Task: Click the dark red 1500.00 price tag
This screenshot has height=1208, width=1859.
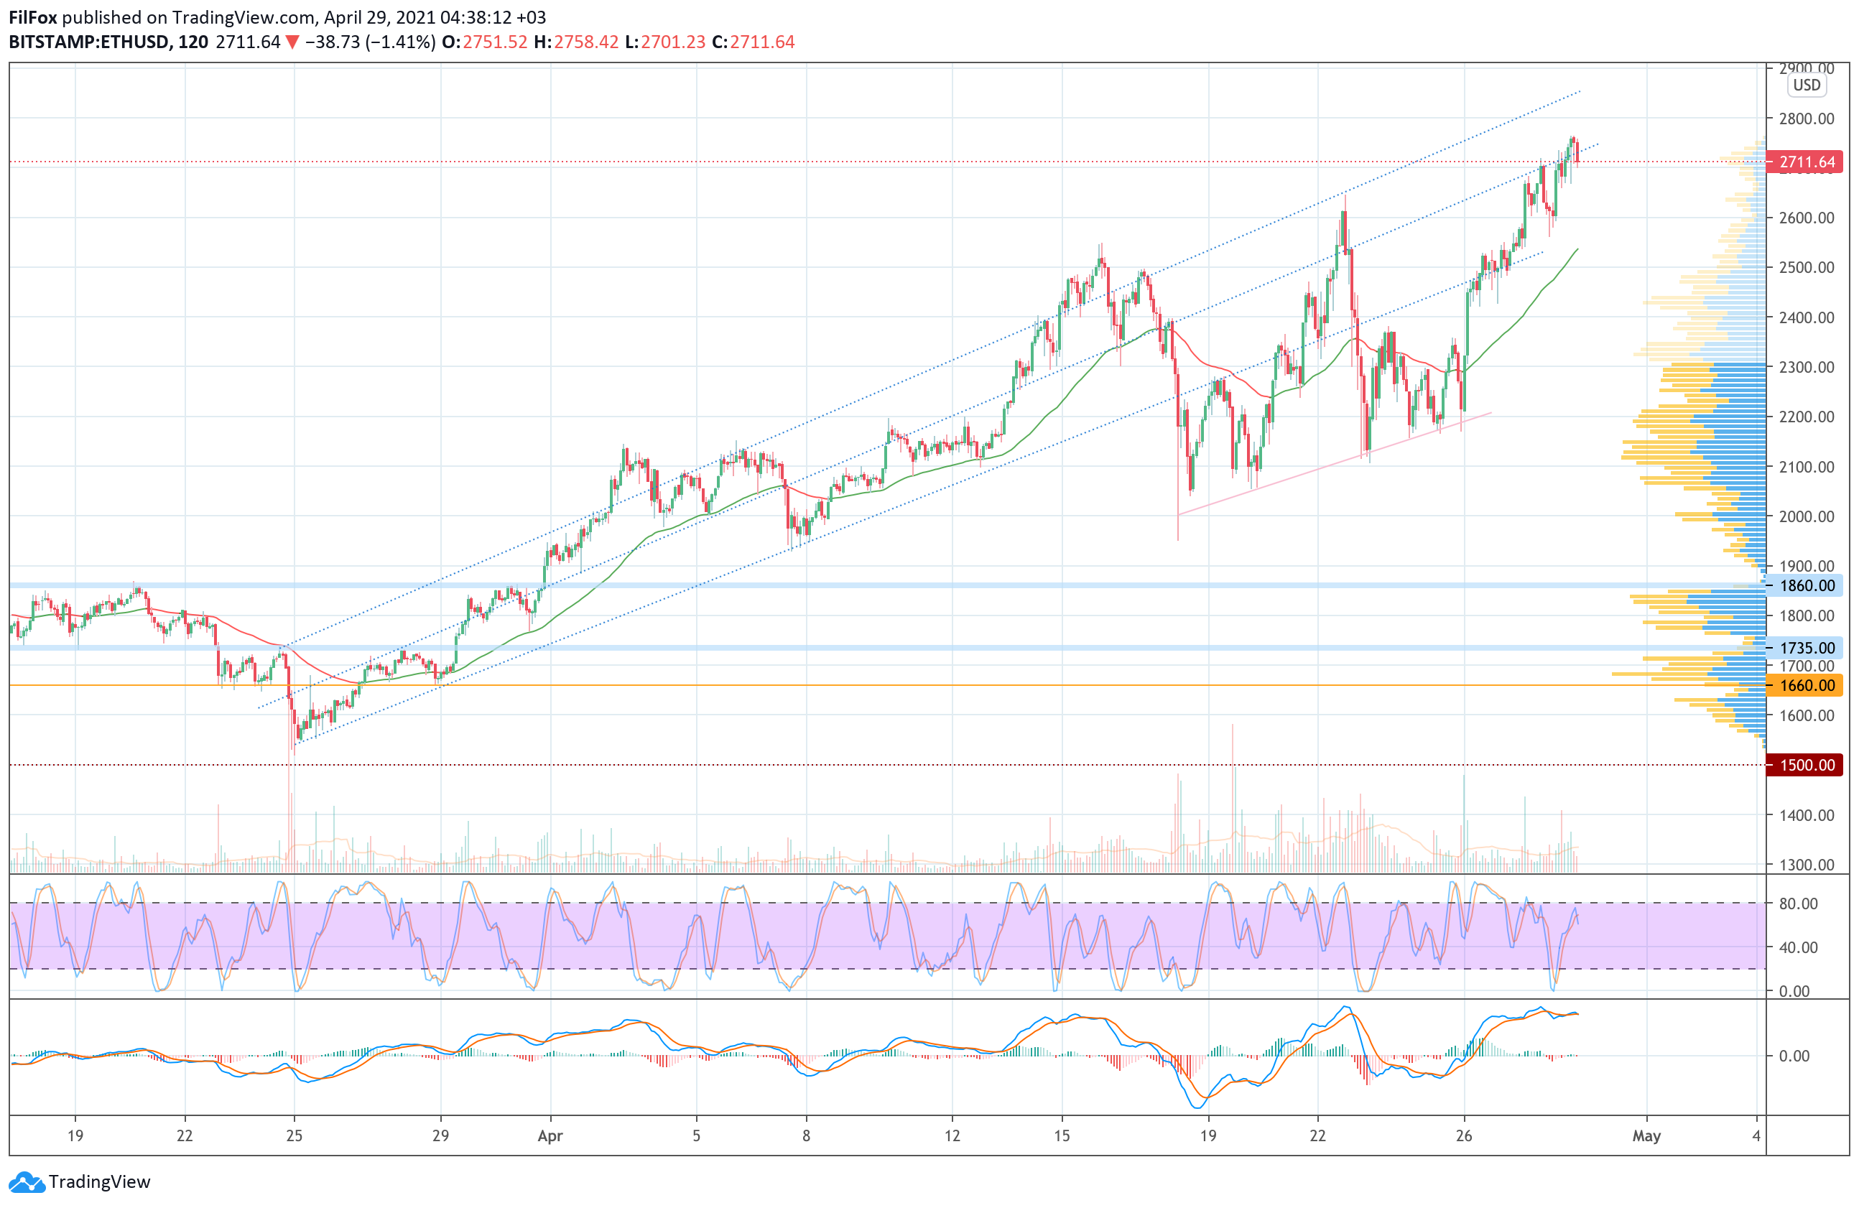Action: (x=1805, y=766)
